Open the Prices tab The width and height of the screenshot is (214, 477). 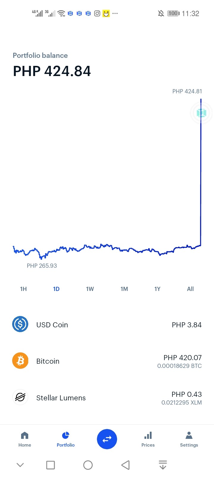coord(148,439)
